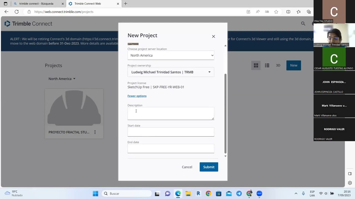
Task: Click the dialog scrollbar up arrow
Action: (225, 46)
